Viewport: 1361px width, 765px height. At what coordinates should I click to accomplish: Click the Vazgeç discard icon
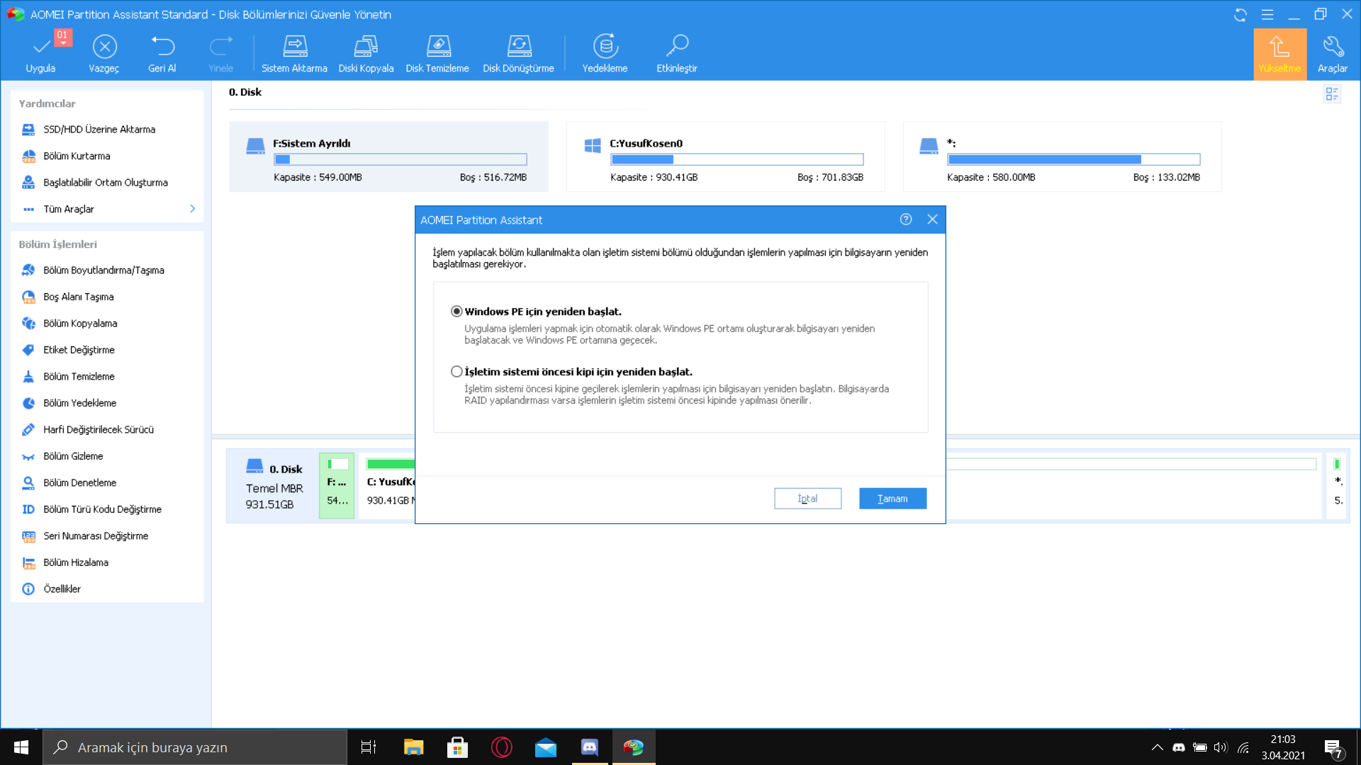tap(104, 47)
